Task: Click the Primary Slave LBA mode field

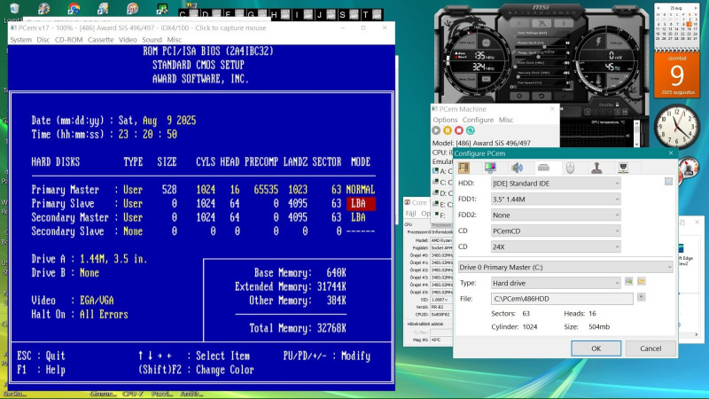Action: (361, 204)
